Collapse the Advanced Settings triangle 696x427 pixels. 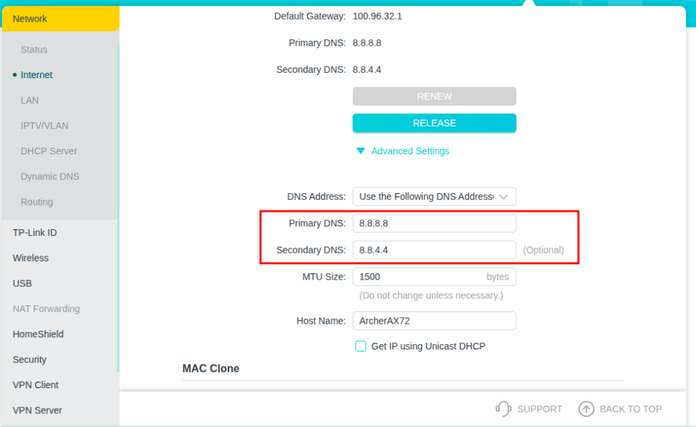[361, 151]
